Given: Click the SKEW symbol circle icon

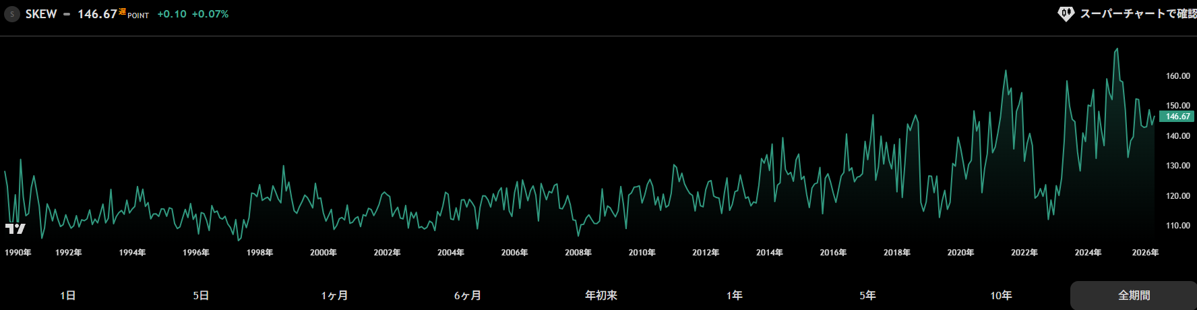Looking at the screenshot, I should point(12,14).
